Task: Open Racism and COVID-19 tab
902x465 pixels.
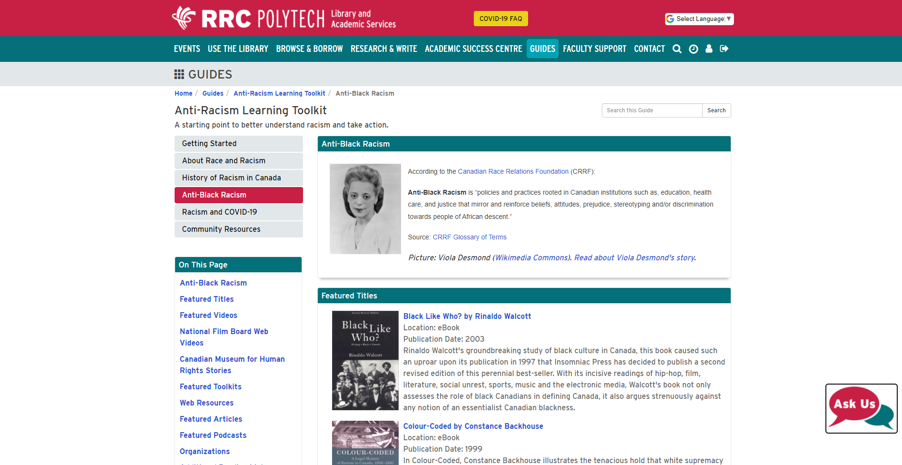Action: (239, 212)
